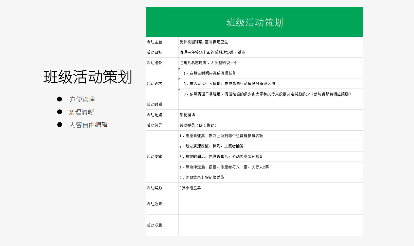The image size is (414, 246).
Task: Select the '活动准备' label cell
Action: (162, 63)
